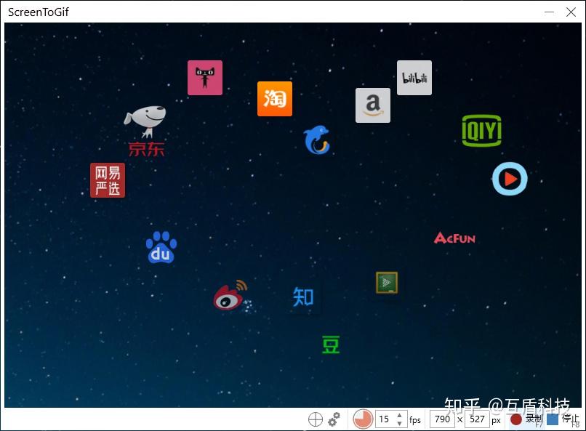586x431 pixels.
Task: Click the blue Zhihu character icon
Action: click(303, 297)
